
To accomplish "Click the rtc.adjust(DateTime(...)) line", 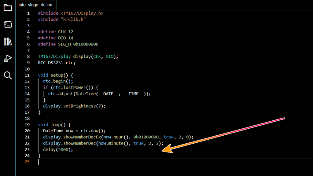I will point(99,94).
